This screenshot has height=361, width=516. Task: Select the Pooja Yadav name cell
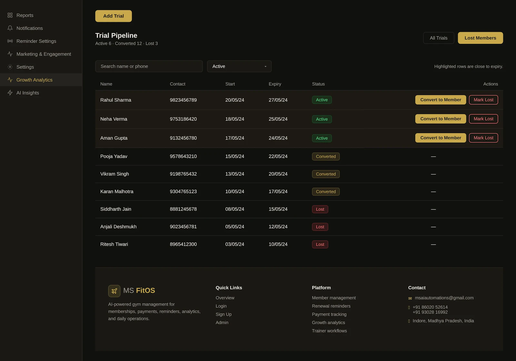tap(114, 156)
